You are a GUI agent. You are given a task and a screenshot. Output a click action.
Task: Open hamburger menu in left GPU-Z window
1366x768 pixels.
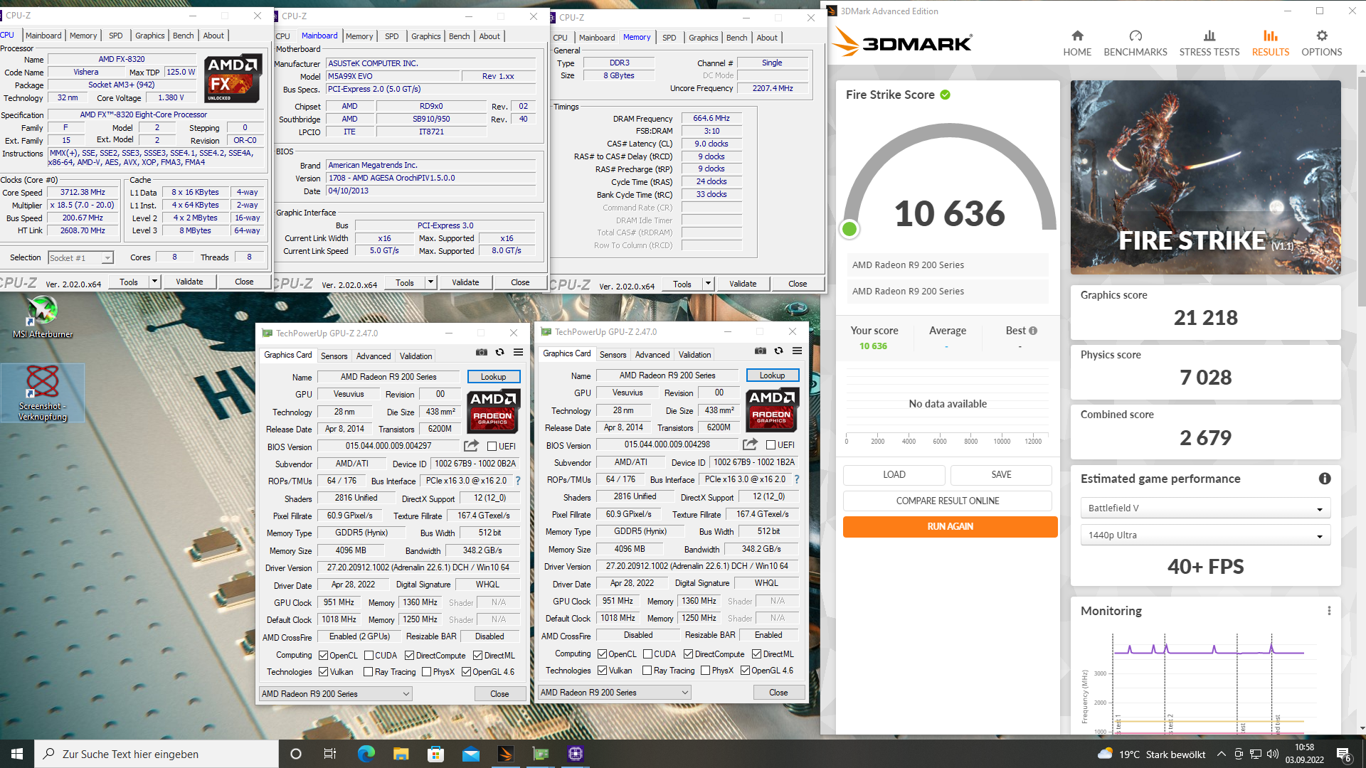coord(519,352)
